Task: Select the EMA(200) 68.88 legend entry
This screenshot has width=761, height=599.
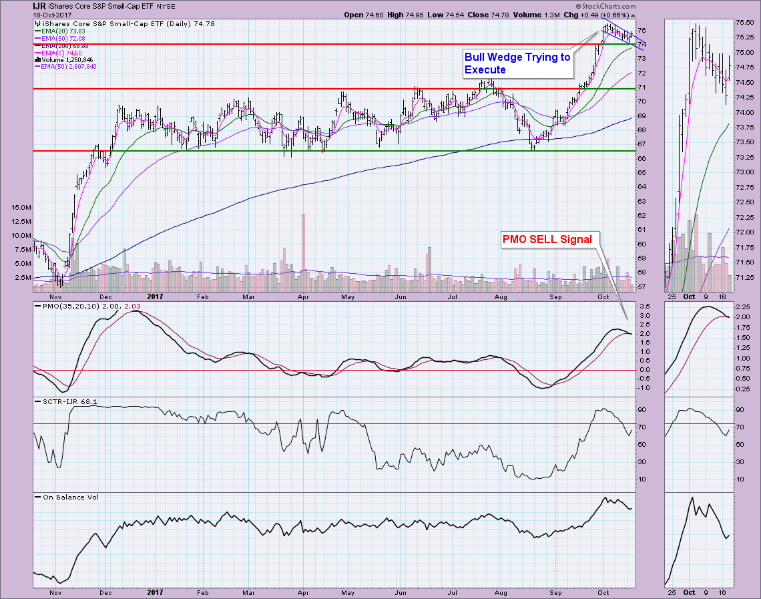Action: click(61, 45)
